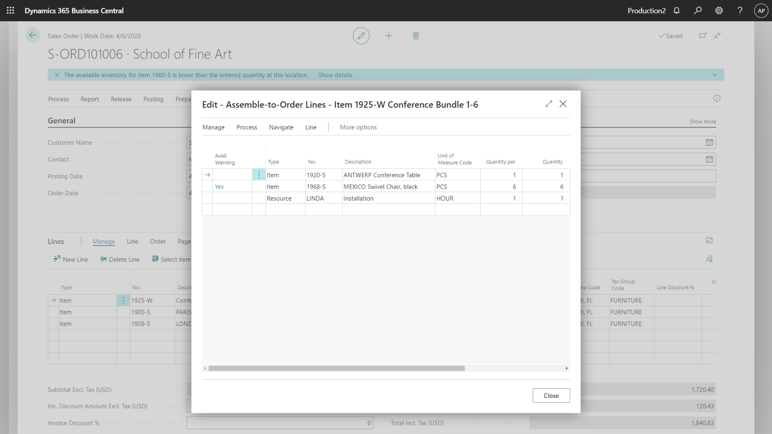Image resolution: width=772 pixels, height=434 pixels.
Task: Expand notification bar chevron
Action: [715, 75]
